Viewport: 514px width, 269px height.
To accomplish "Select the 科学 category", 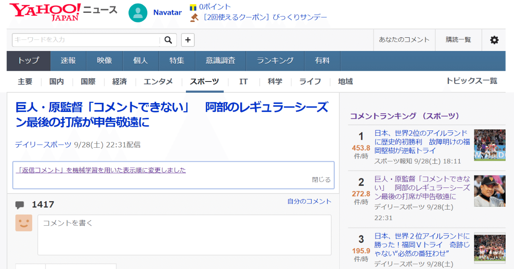I will pyautogui.click(x=275, y=82).
